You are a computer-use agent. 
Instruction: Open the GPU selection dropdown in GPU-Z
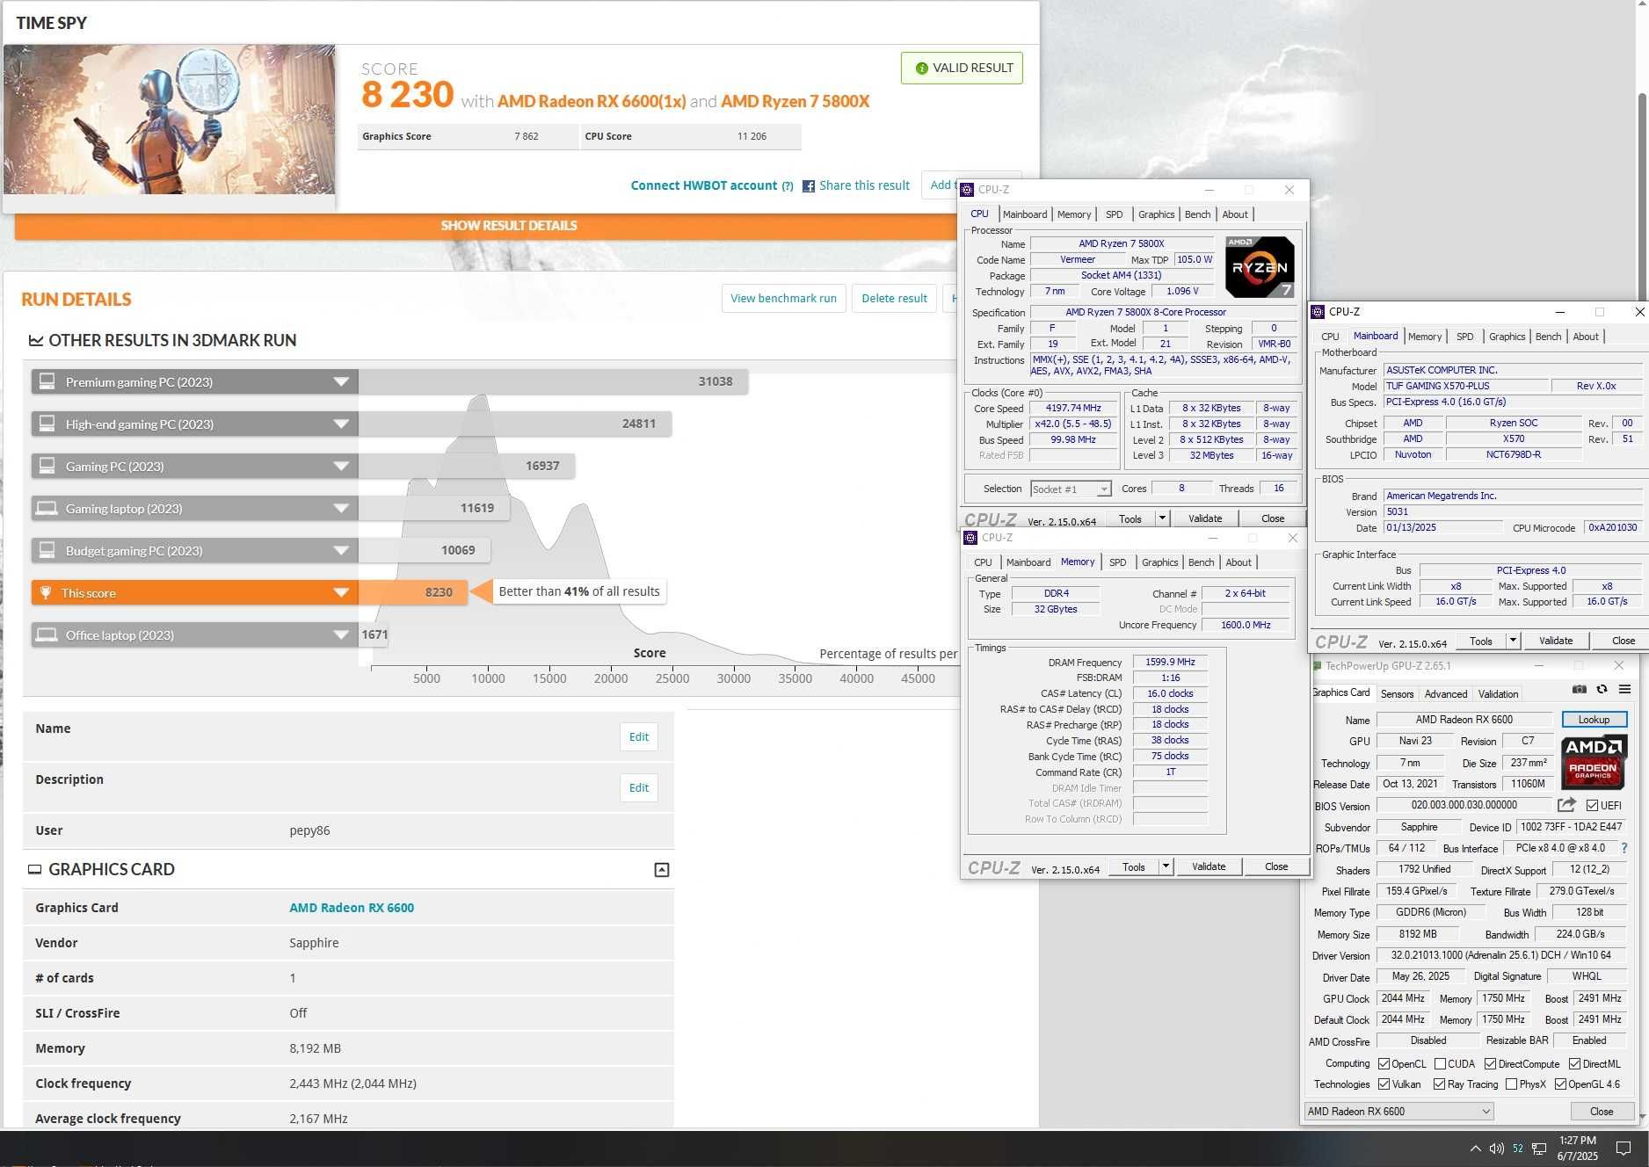tap(1398, 1112)
